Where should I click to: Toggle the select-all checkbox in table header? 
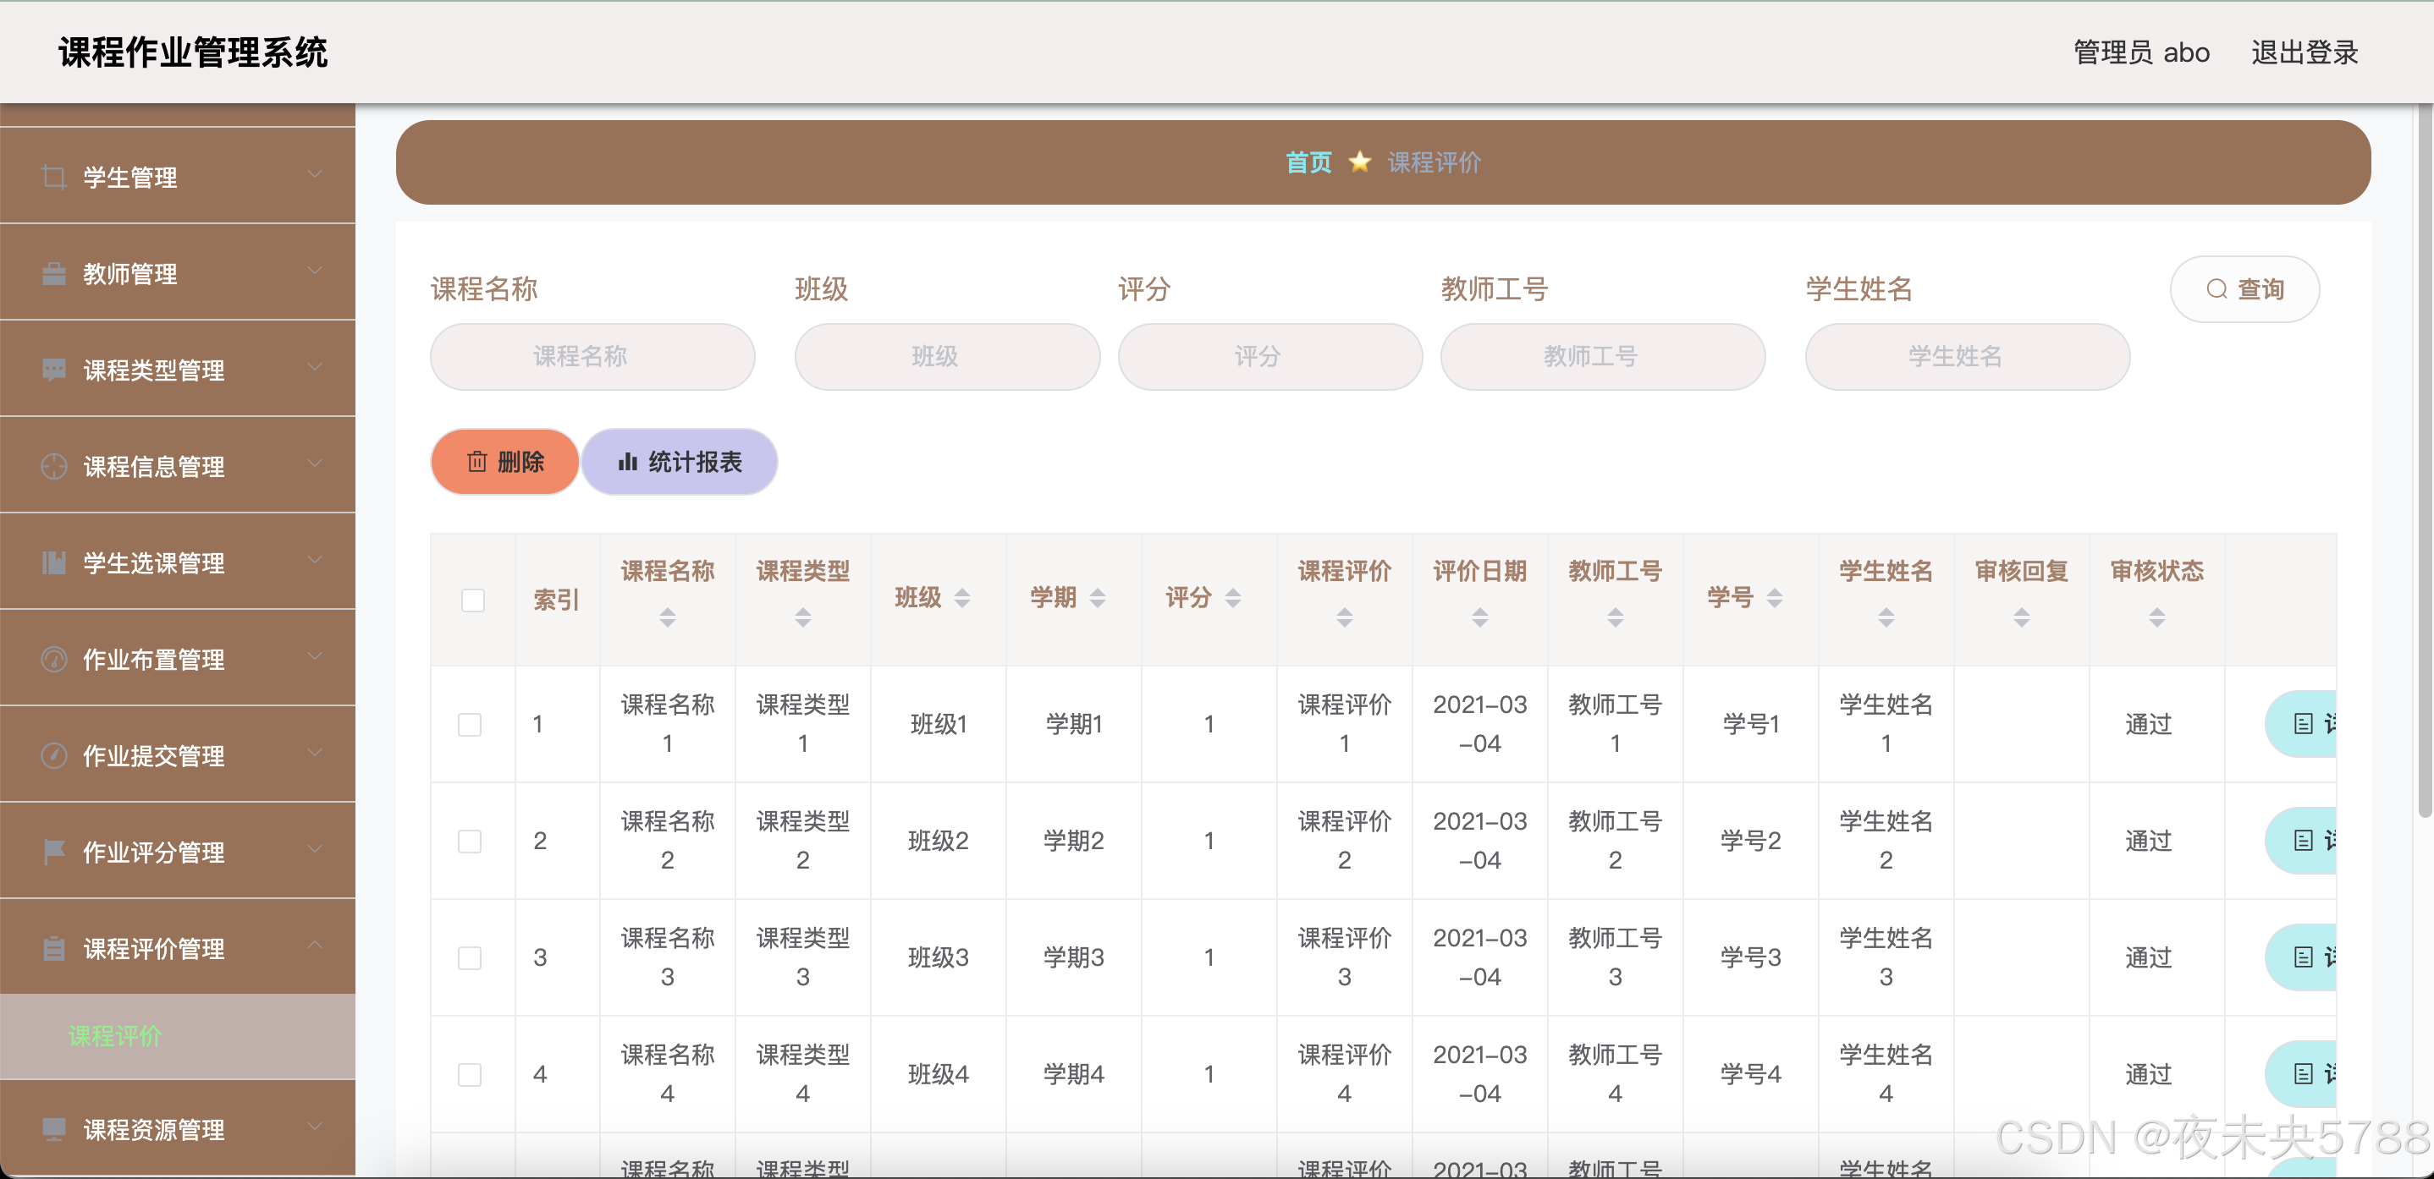pyautogui.click(x=472, y=600)
